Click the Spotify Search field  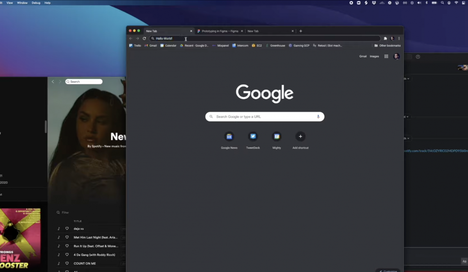(x=84, y=82)
